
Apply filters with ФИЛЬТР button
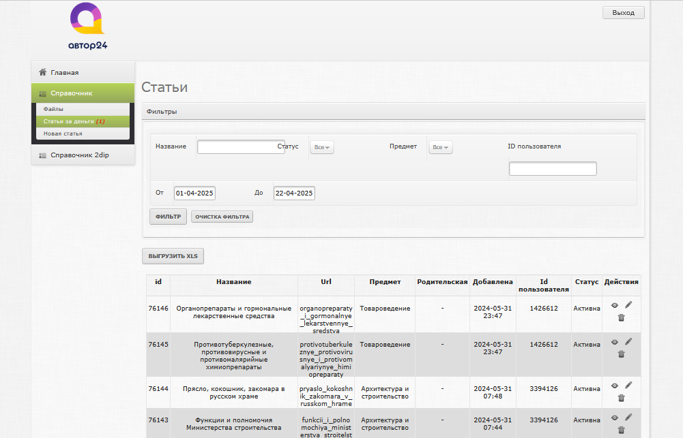point(168,217)
